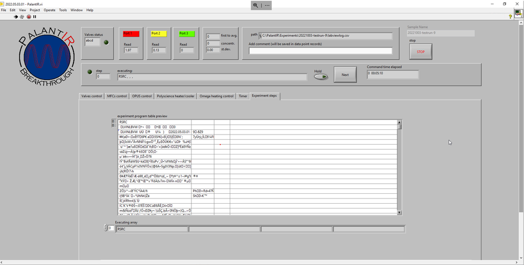Click the Run arrow in the toolbar
The width and height of the screenshot is (524, 265).
coord(16,17)
